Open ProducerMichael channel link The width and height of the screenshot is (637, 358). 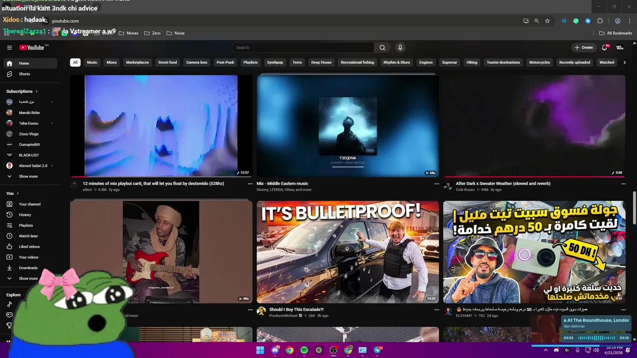coord(283,316)
